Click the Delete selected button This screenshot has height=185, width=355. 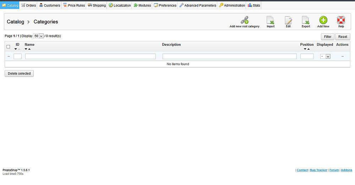[19, 73]
